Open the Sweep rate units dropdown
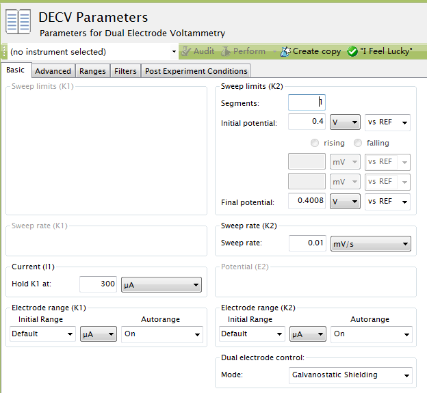Image resolution: width=427 pixels, height=393 pixels. (x=370, y=243)
